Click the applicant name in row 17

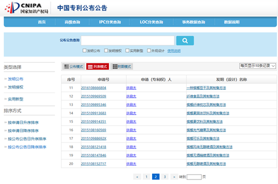pyautogui.click(x=131, y=139)
